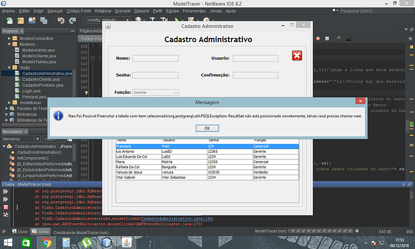The width and height of the screenshot is (415, 249).
Task: Click the Re-run icon in output panel
Action: tap(5, 191)
